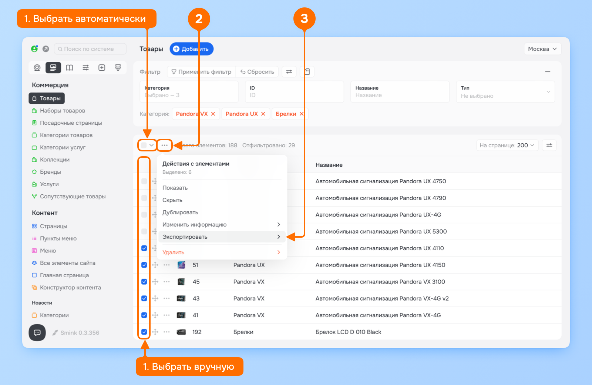Expand Изменить информацию submenu
Screen dimensions: 592x385
(x=222, y=225)
